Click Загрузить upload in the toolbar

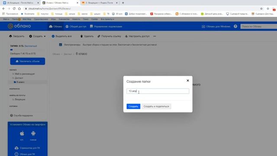(x=16, y=36)
